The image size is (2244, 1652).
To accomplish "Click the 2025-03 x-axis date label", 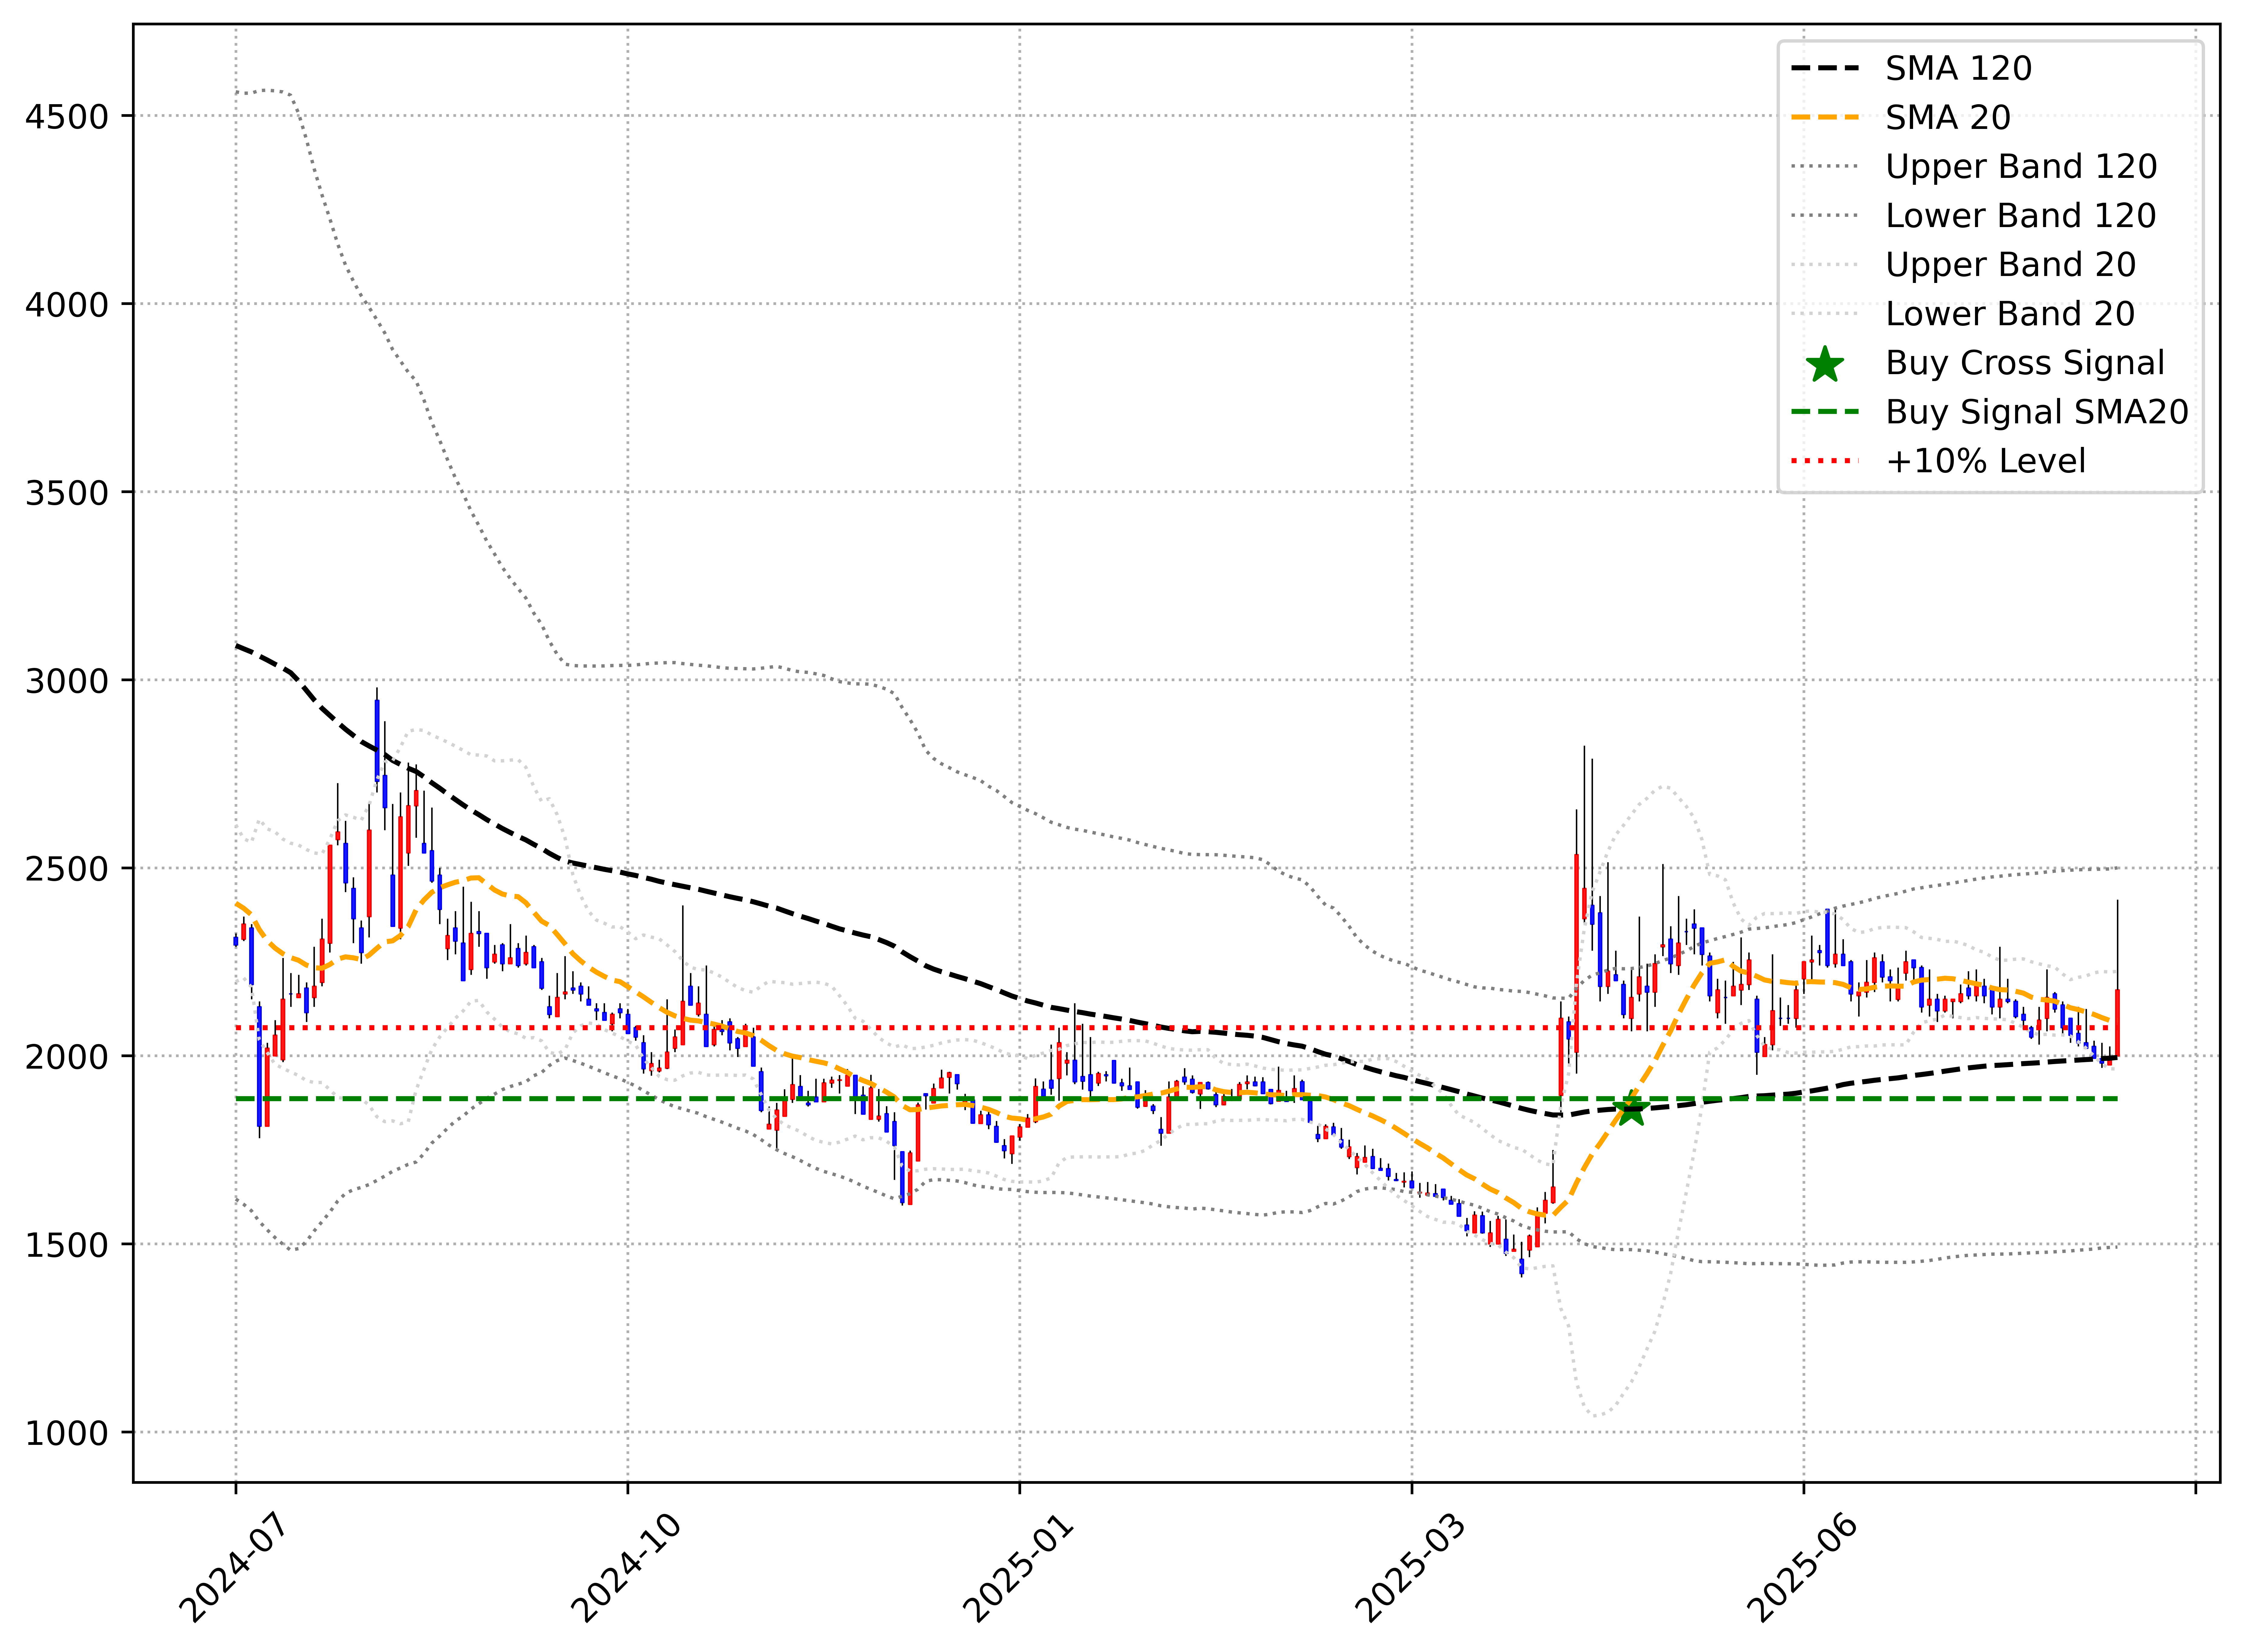I will (x=1410, y=1568).
